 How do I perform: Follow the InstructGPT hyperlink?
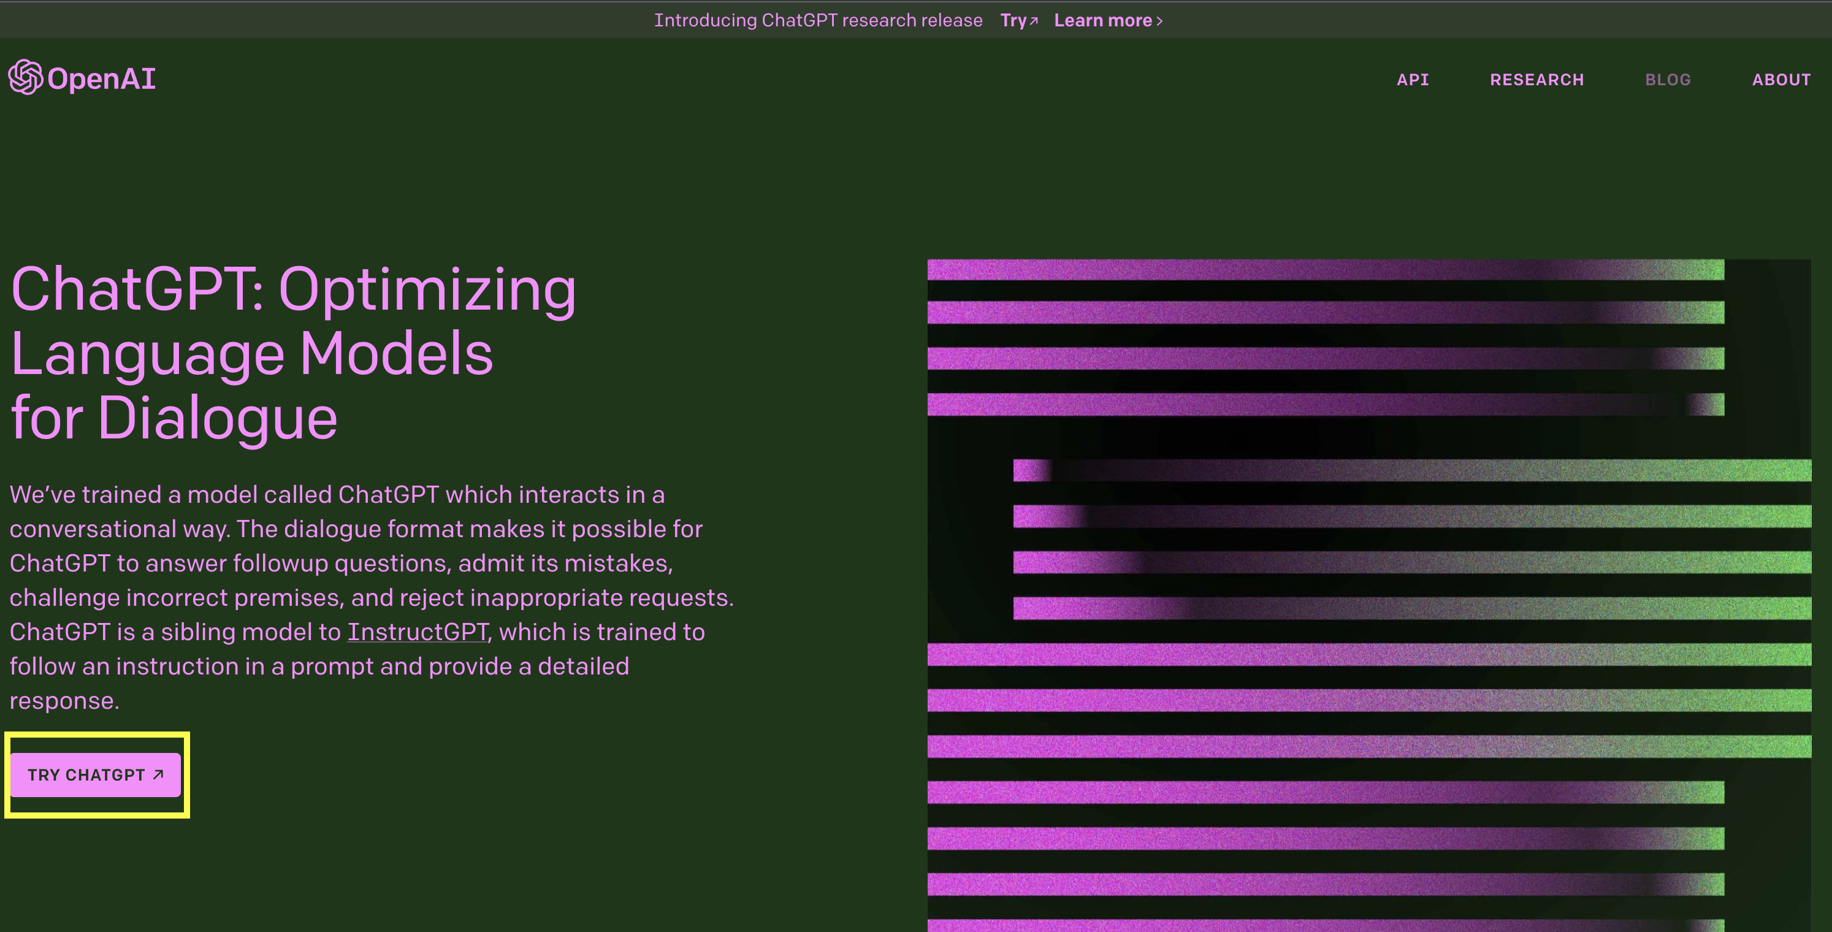[418, 632]
